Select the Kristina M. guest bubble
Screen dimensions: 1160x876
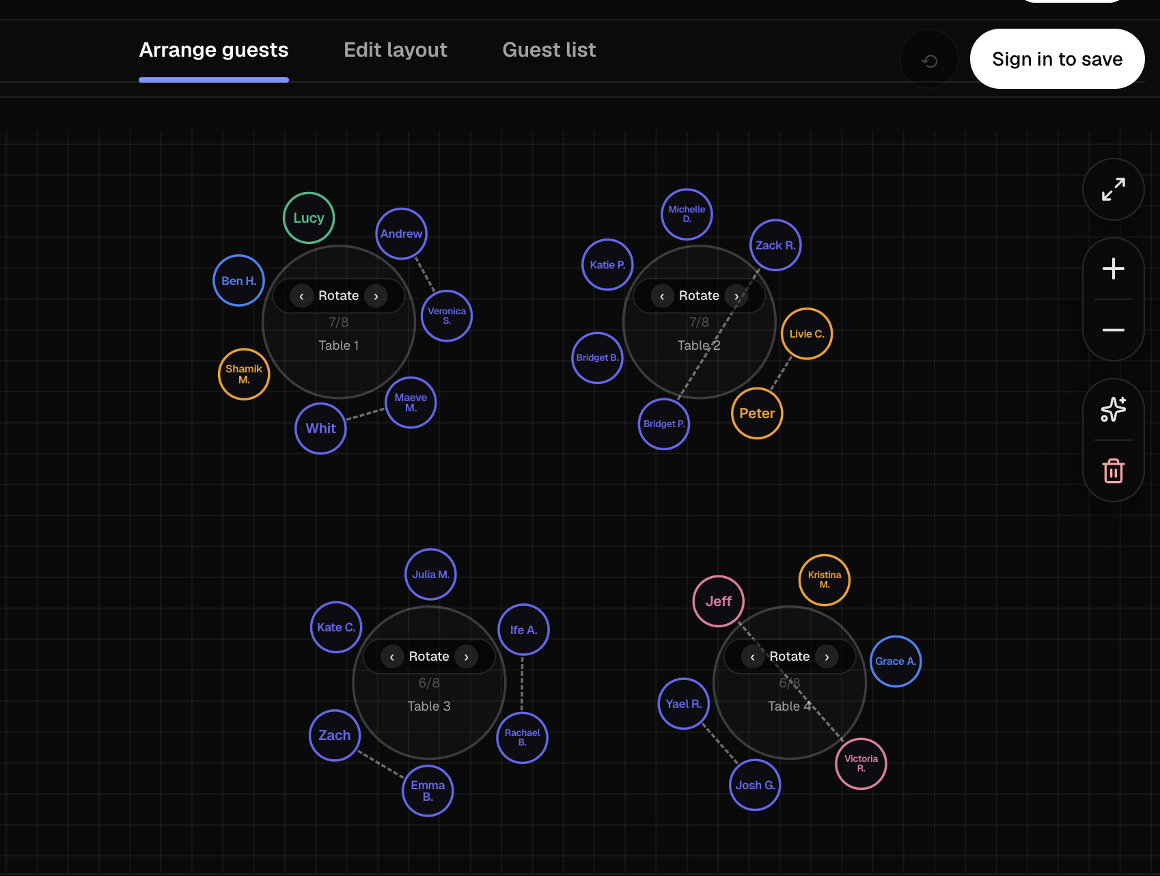(825, 580)
